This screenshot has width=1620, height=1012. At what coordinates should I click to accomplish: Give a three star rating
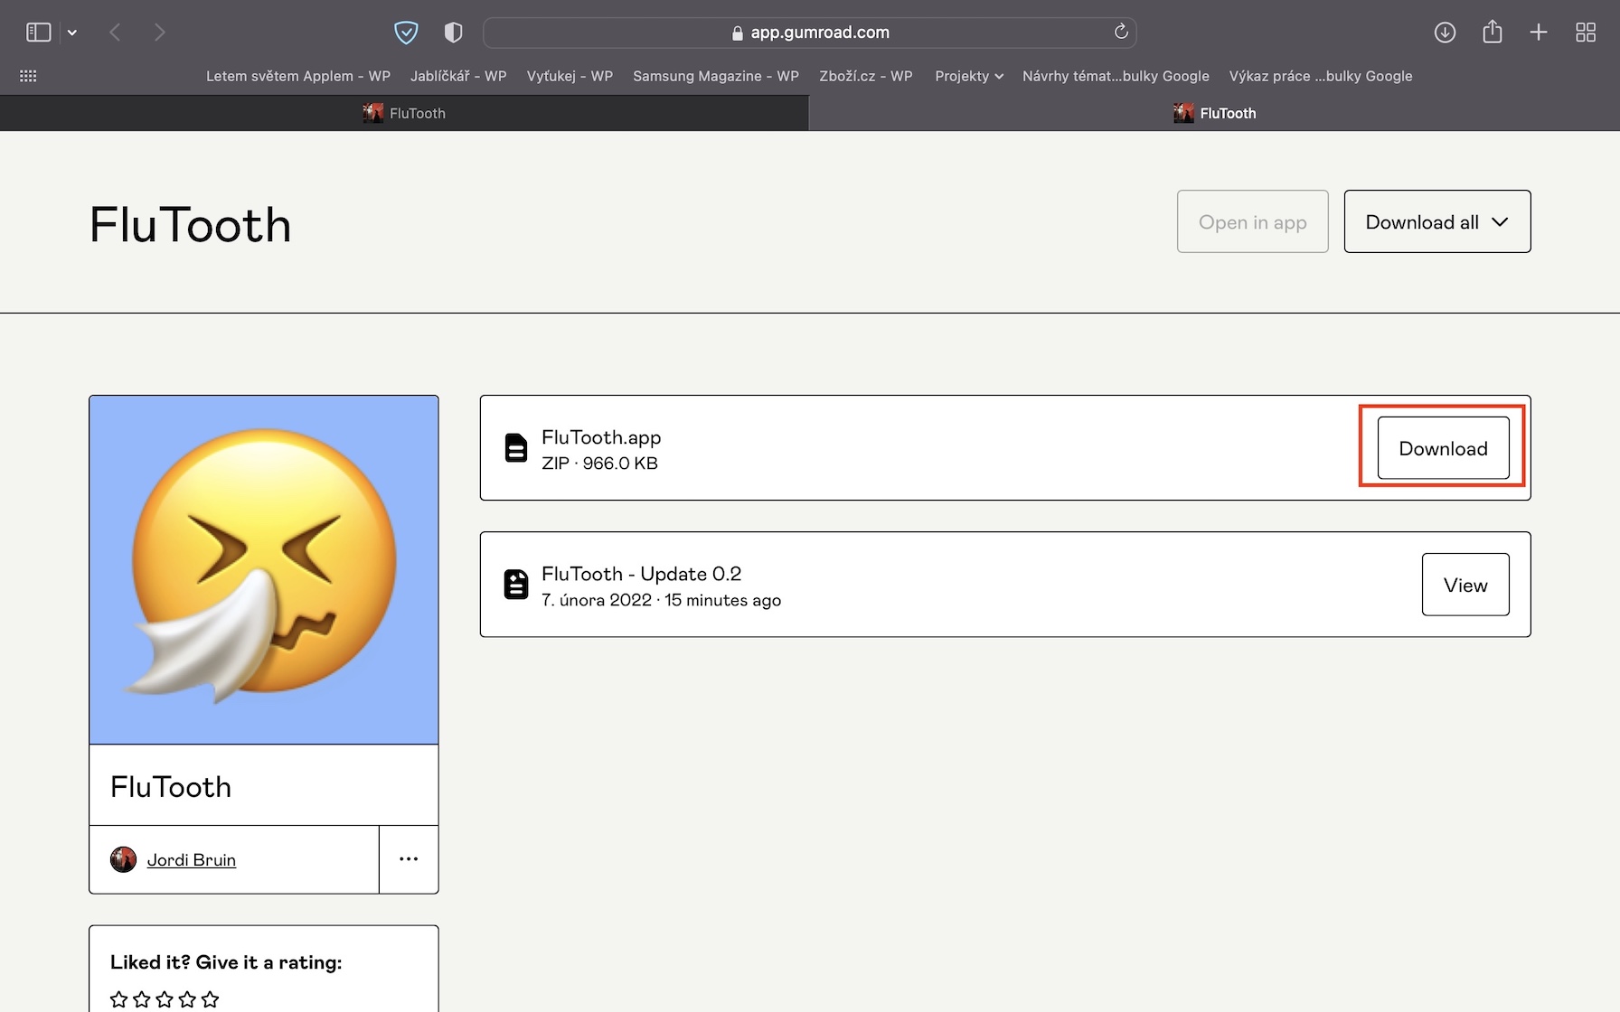pos(165,999)
